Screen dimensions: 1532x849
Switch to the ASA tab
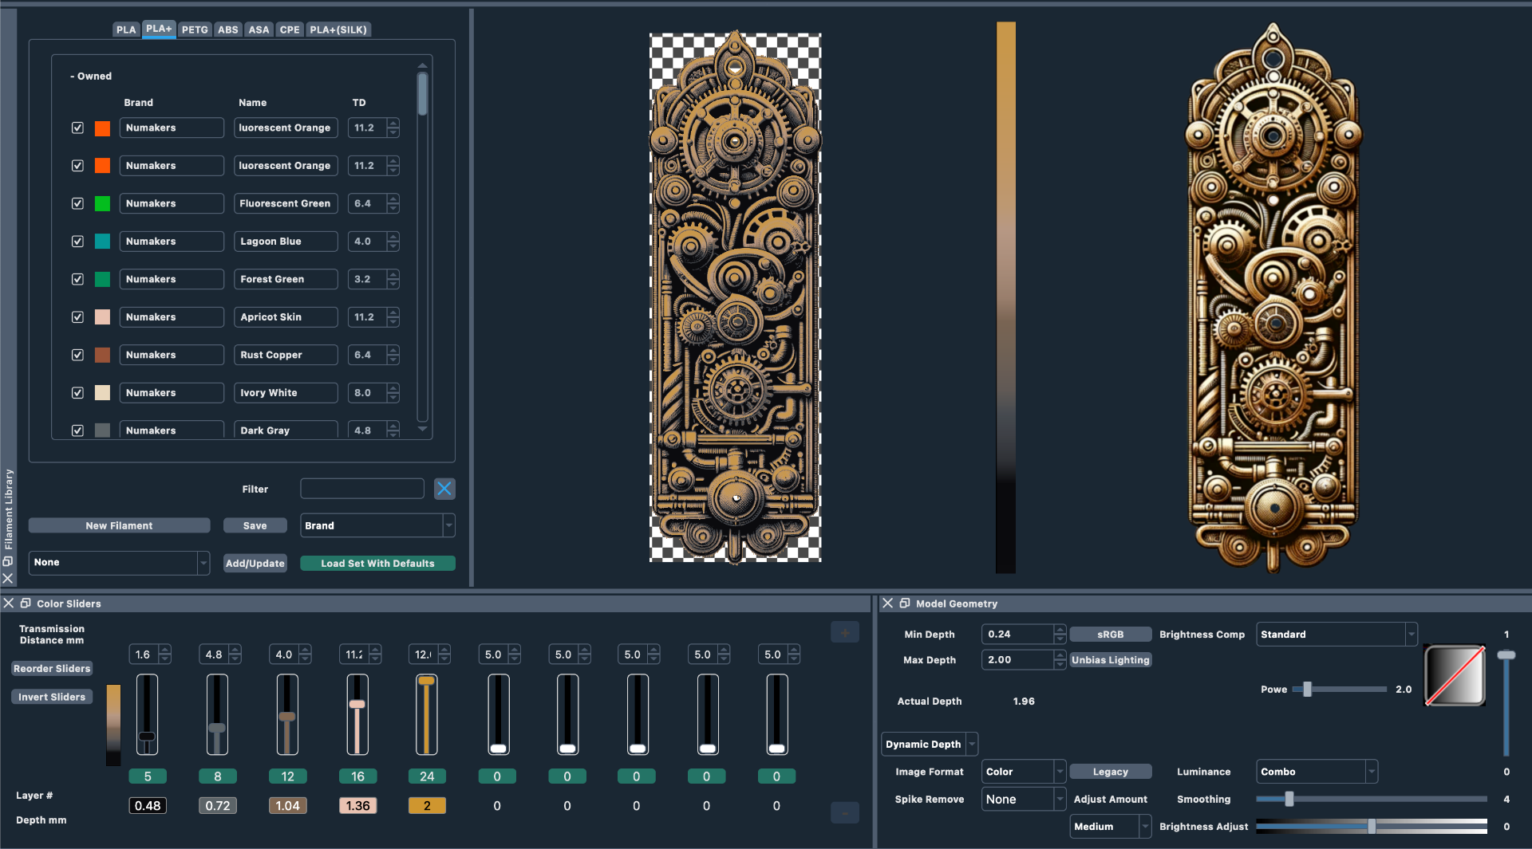(x=259, y=29)
